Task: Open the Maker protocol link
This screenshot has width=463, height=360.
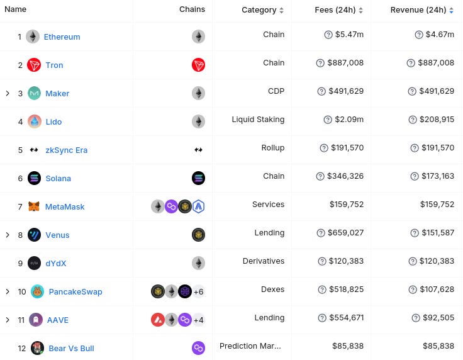Action: [x=57, y=94]
